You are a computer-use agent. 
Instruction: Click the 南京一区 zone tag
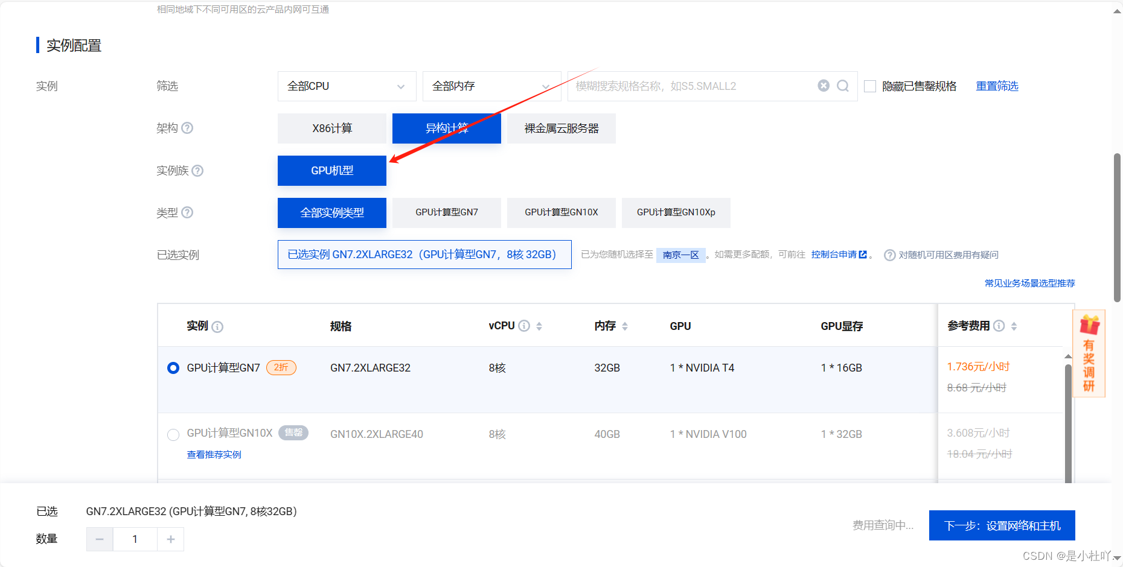point(681,255)
